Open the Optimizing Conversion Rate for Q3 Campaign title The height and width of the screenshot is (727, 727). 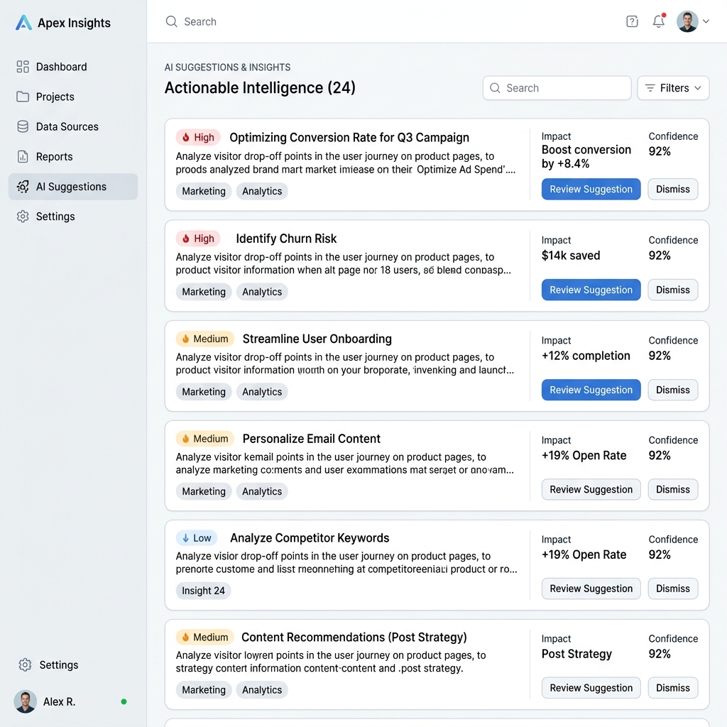click(349, 137)
